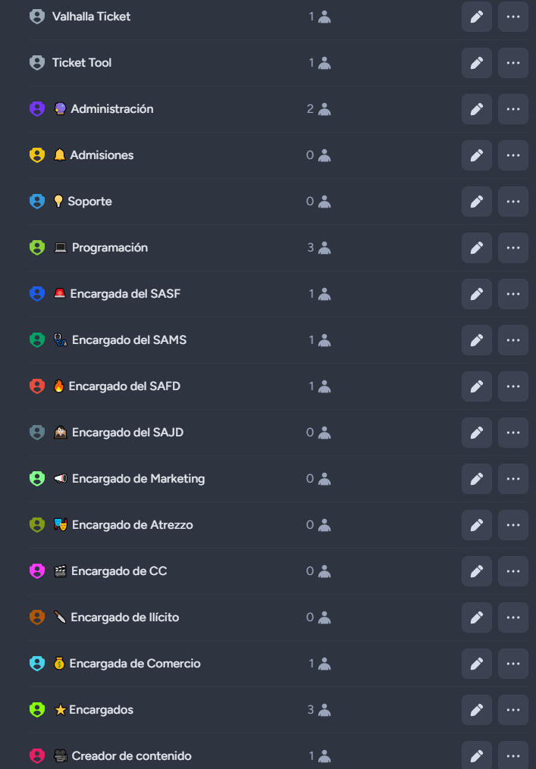Show more options for Encargado del SAFD
The height and width of the screenshot is (769, 536).
point(513,386)
